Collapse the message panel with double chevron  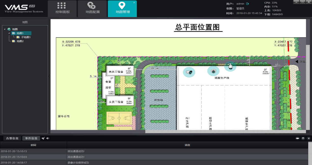pos(309,138)
